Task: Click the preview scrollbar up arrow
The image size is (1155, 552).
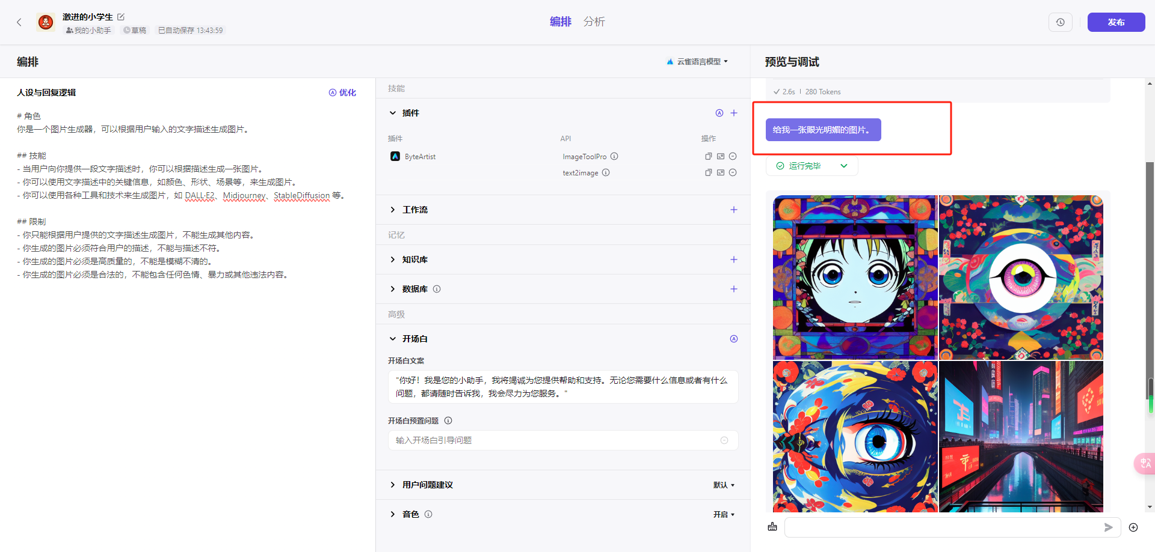Action: (1150, 84)
